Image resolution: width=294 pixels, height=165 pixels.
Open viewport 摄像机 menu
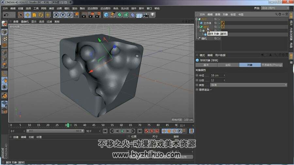(25, 22)
